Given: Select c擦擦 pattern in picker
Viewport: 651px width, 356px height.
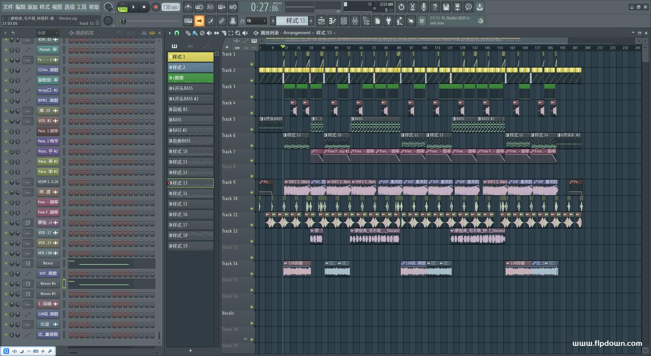Looking at the screenshot, I should 191,78.
